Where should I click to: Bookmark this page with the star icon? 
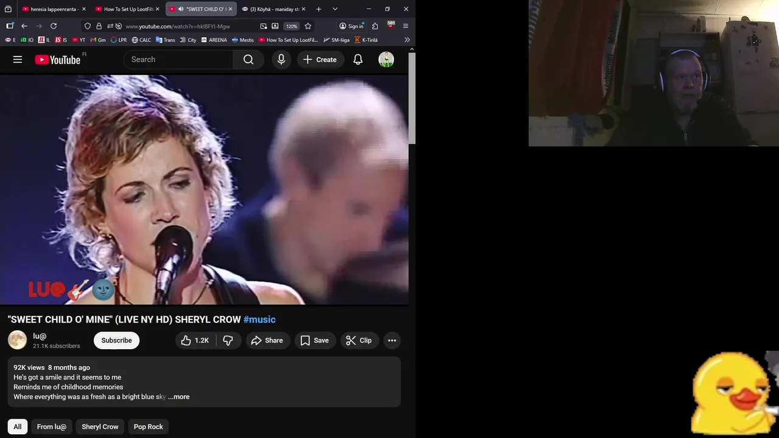308,26
